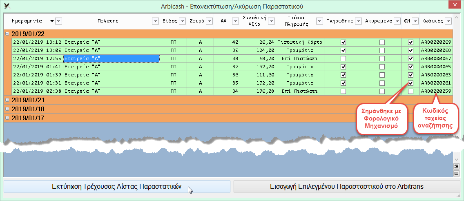The height and width of the screenshot is (201, 464).
Task: Toggle Ακυρωμένο checkbox for receipt AA 39
Action: (x=382, y=50)
